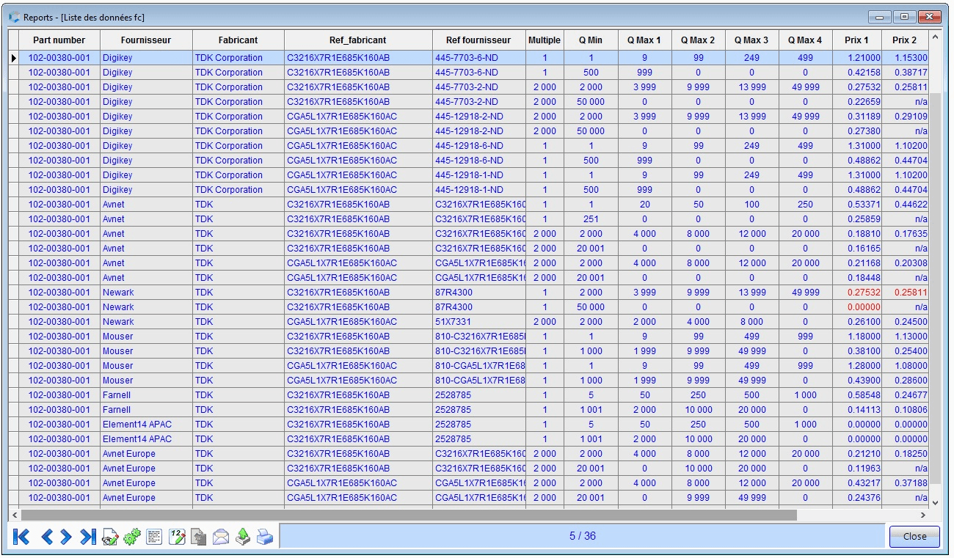Select the Prix 1 value '0.42158'
The image size is (954, 558).
pos(856,73)
